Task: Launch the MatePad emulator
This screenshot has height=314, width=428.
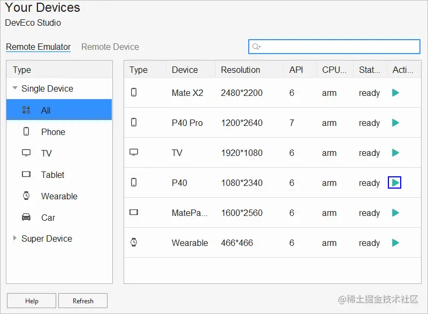Action: 395,213
